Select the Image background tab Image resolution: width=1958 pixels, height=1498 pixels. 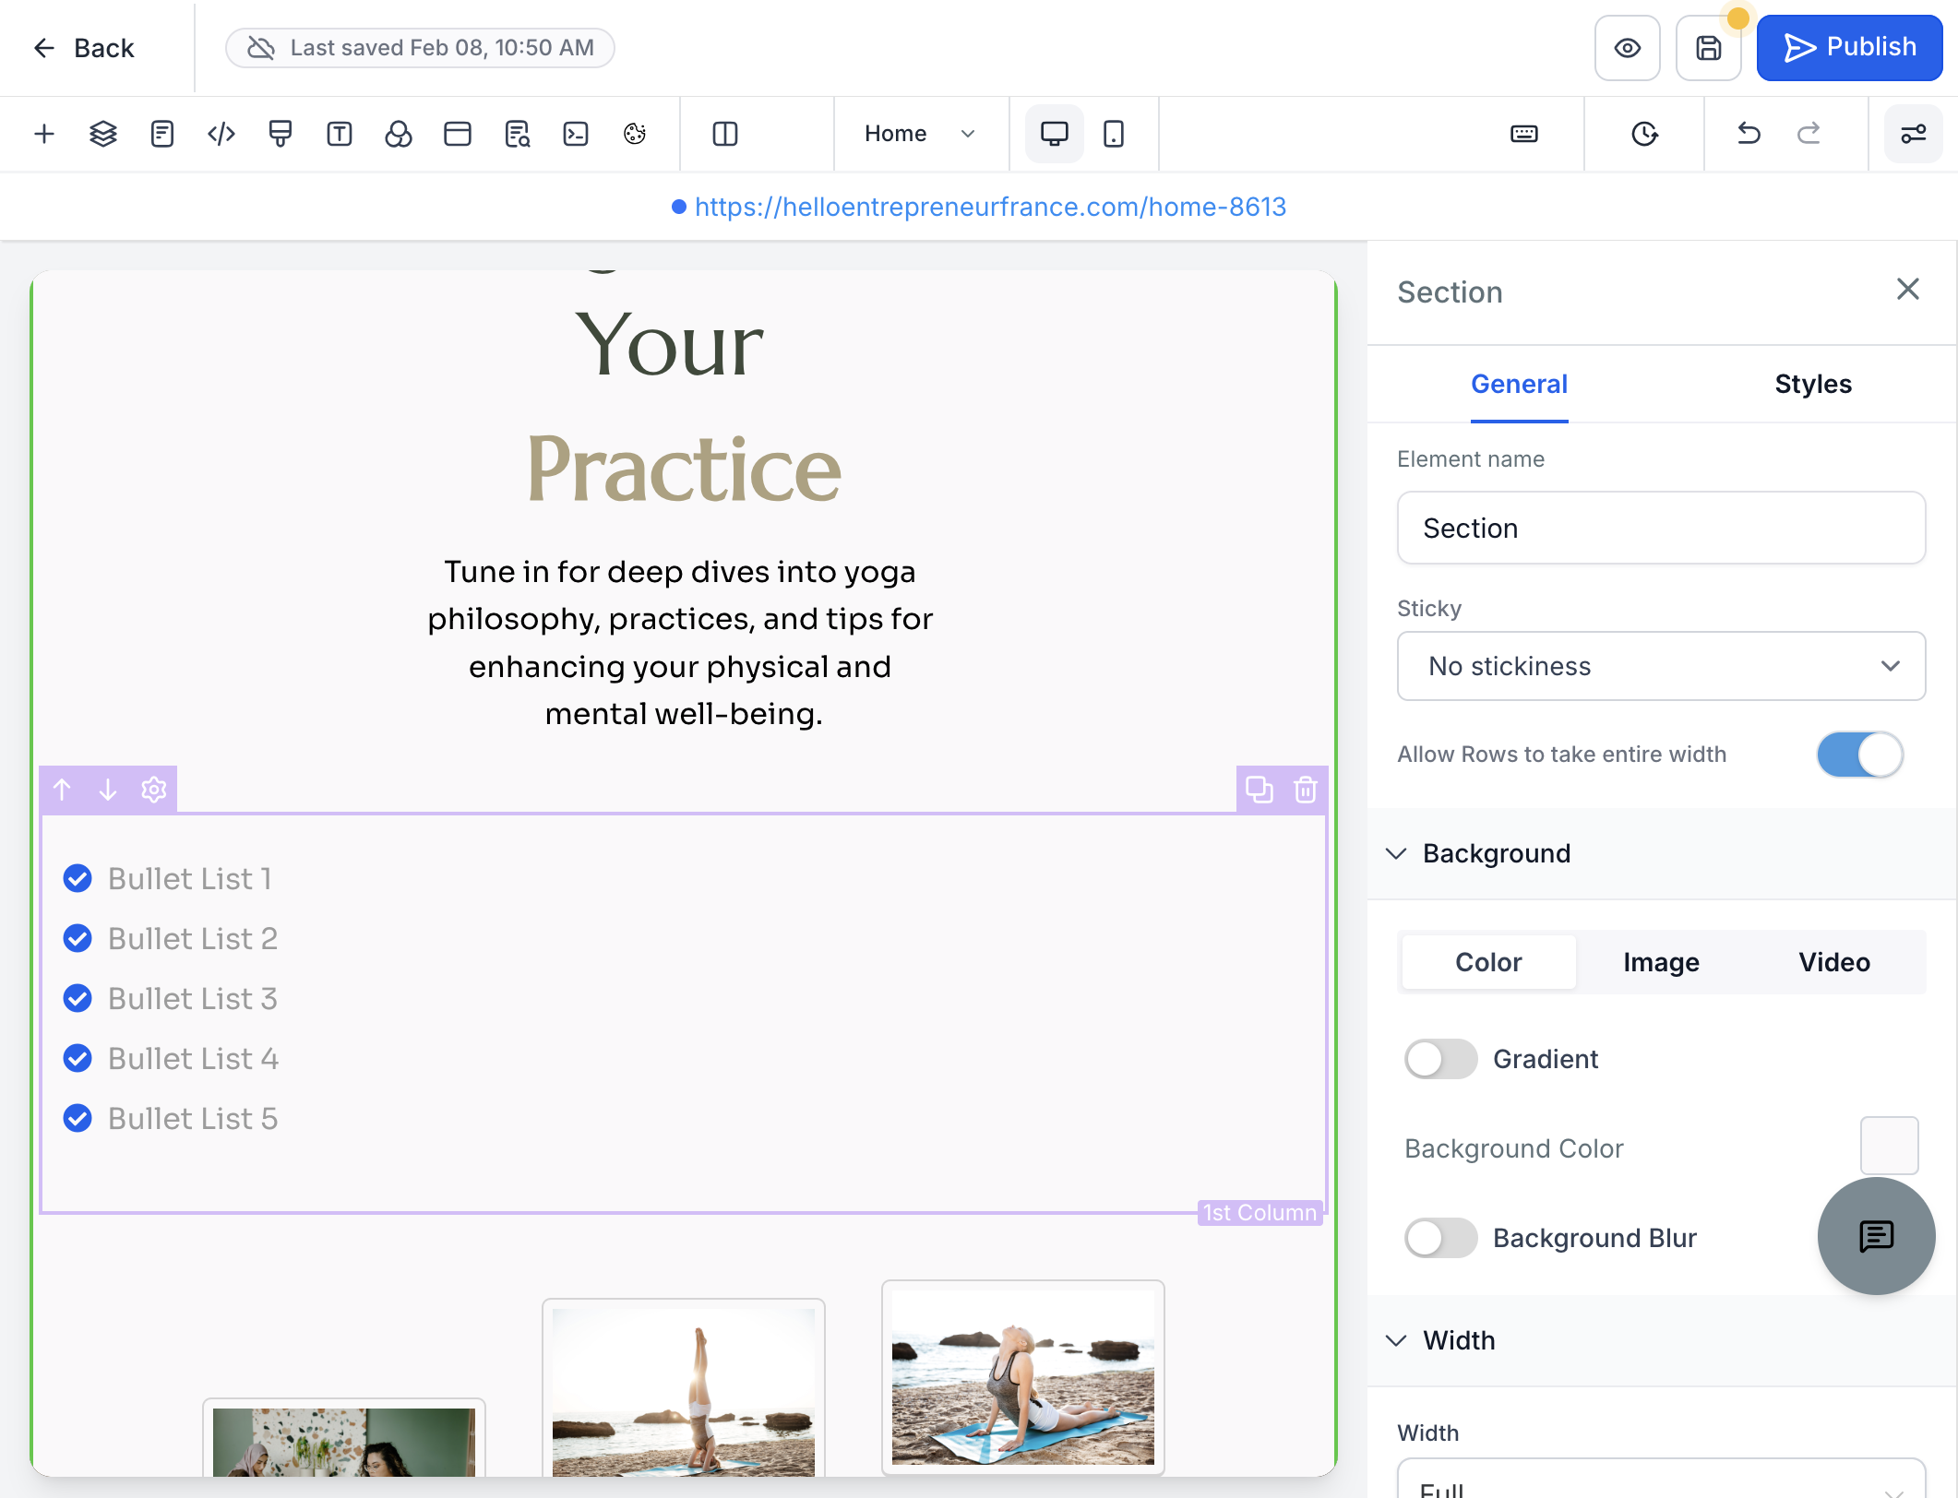pyautogui.click(x=1661, y=962)
